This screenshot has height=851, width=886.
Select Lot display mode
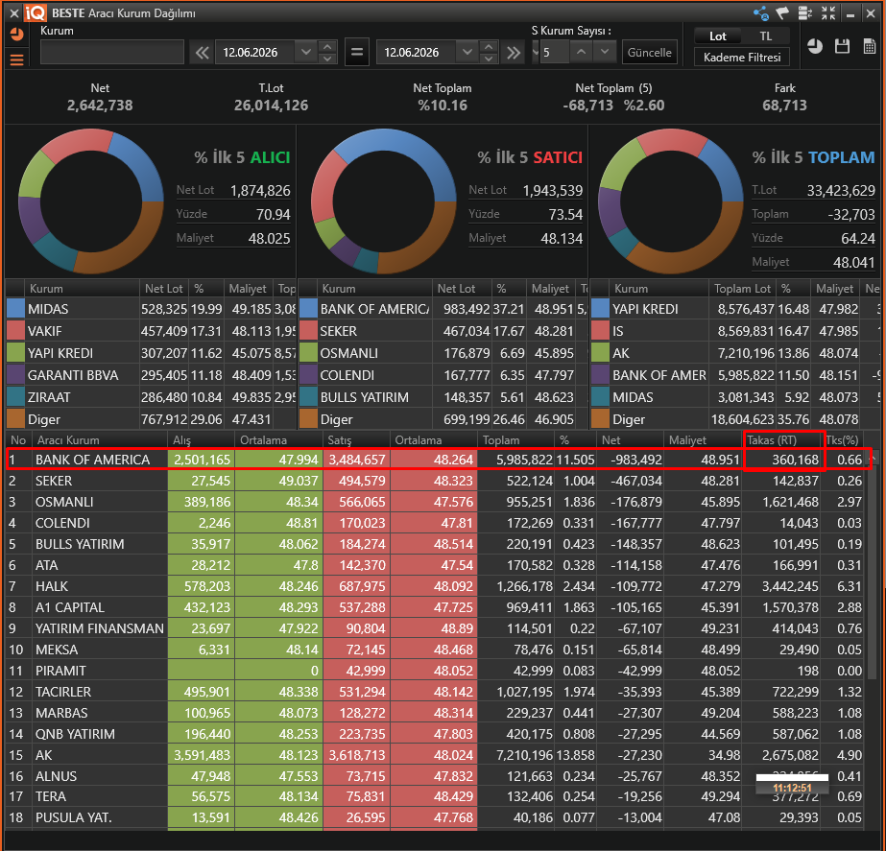pyautogui.click(x=718, y=36)
